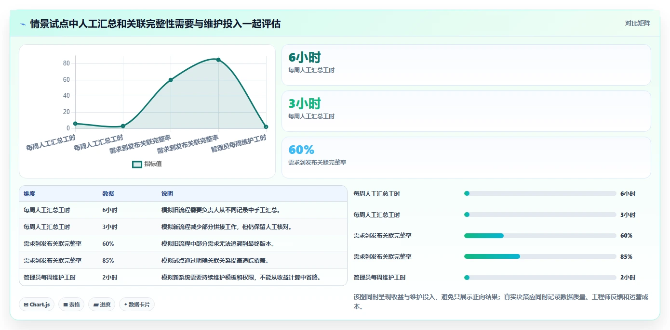The height and width of the screenshot is (330, 670).
Task: Click the progress bar labeled 6小时
Action: (540, 193)
